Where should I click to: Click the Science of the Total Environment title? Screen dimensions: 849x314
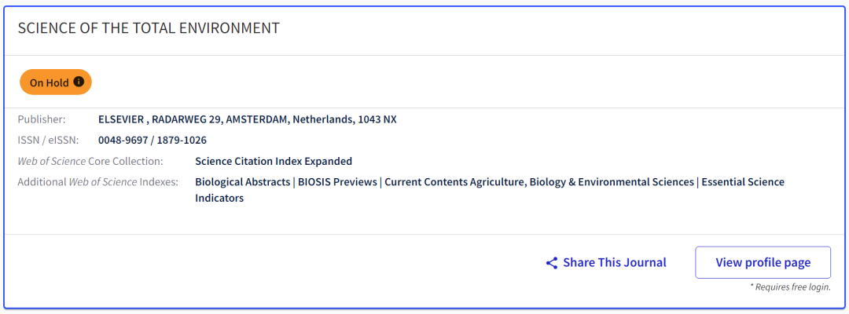(x=149, y=28)
